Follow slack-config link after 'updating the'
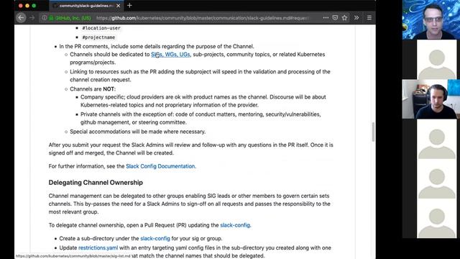Viewport: 460px width, 259px height. click(235, 225)
